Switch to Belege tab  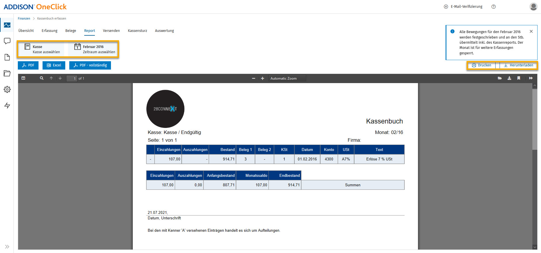click(x=71, y=31)
